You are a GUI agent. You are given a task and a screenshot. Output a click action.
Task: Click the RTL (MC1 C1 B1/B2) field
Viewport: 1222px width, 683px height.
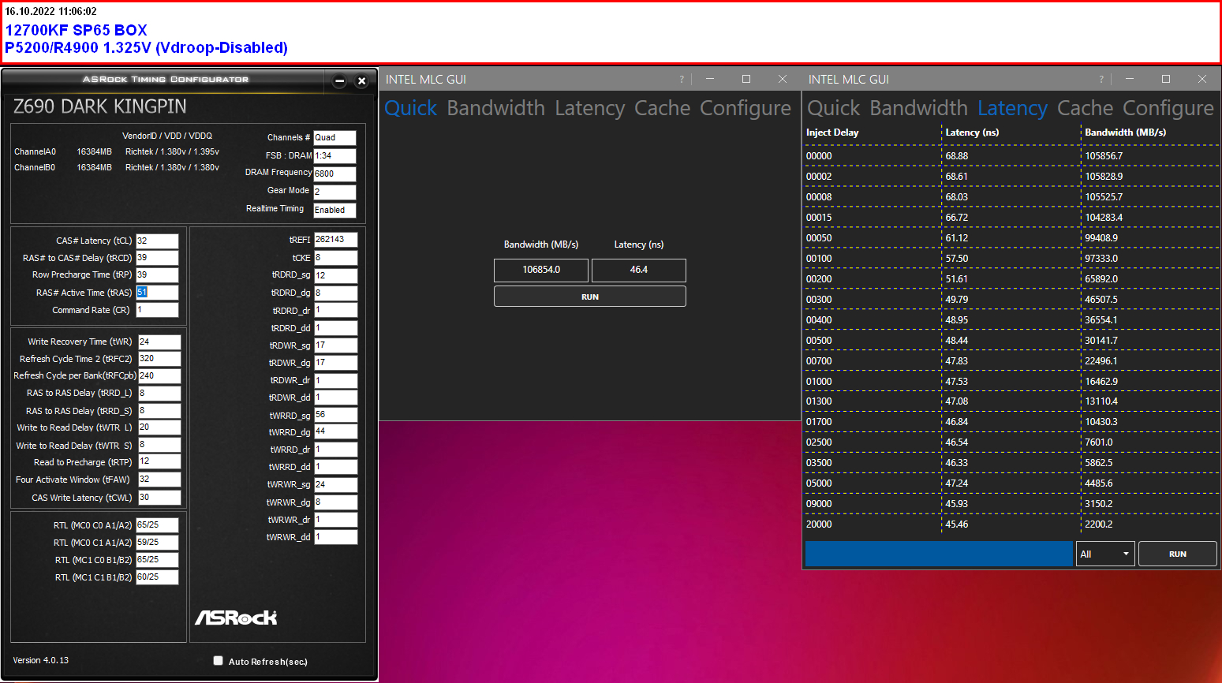(x=157, y=577)
